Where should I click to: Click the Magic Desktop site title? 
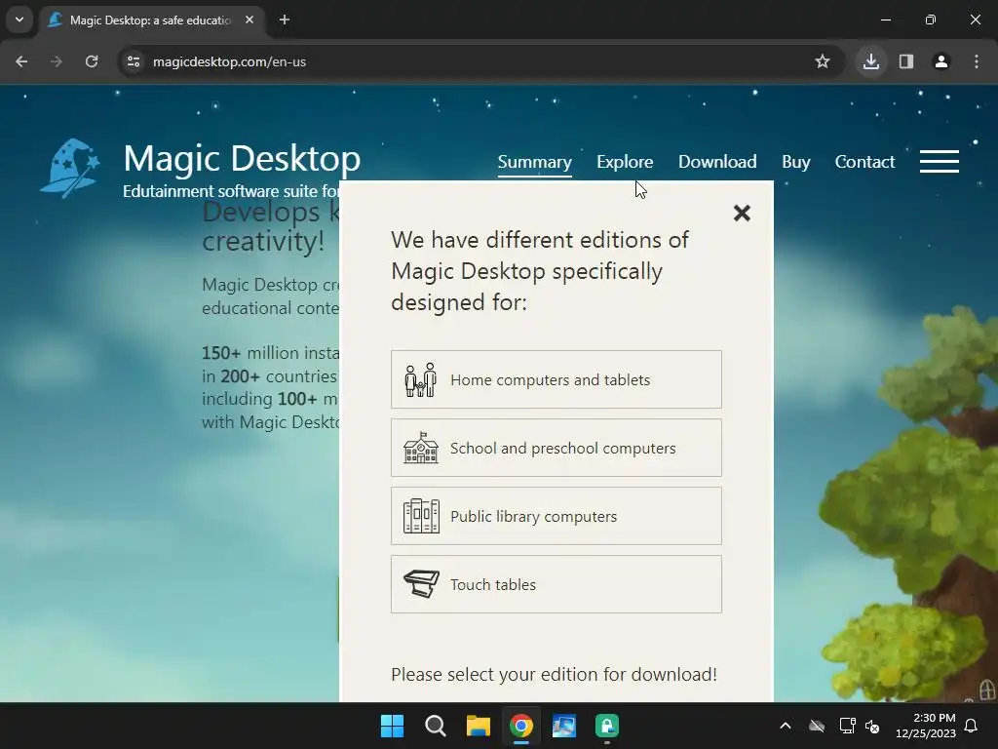click(242, 158)
